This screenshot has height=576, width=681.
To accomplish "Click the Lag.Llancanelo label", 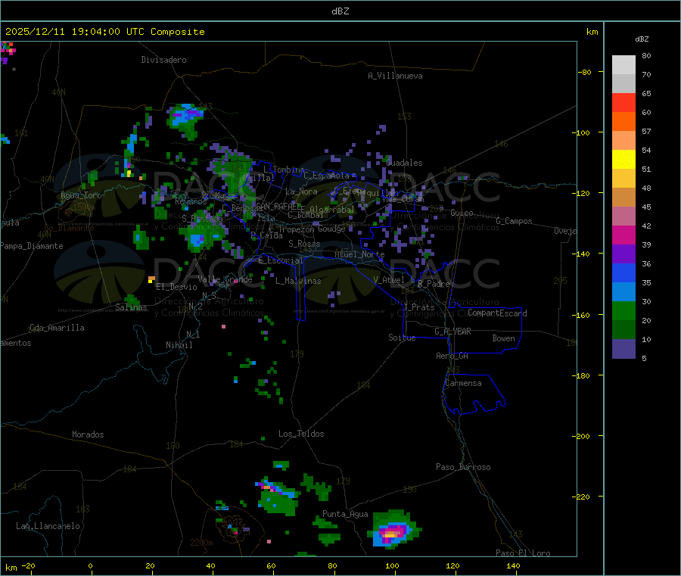I will (x=48, y=527).
